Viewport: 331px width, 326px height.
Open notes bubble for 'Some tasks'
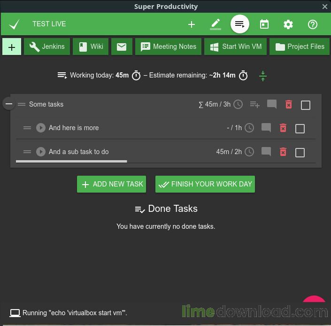tap(272, 104)
